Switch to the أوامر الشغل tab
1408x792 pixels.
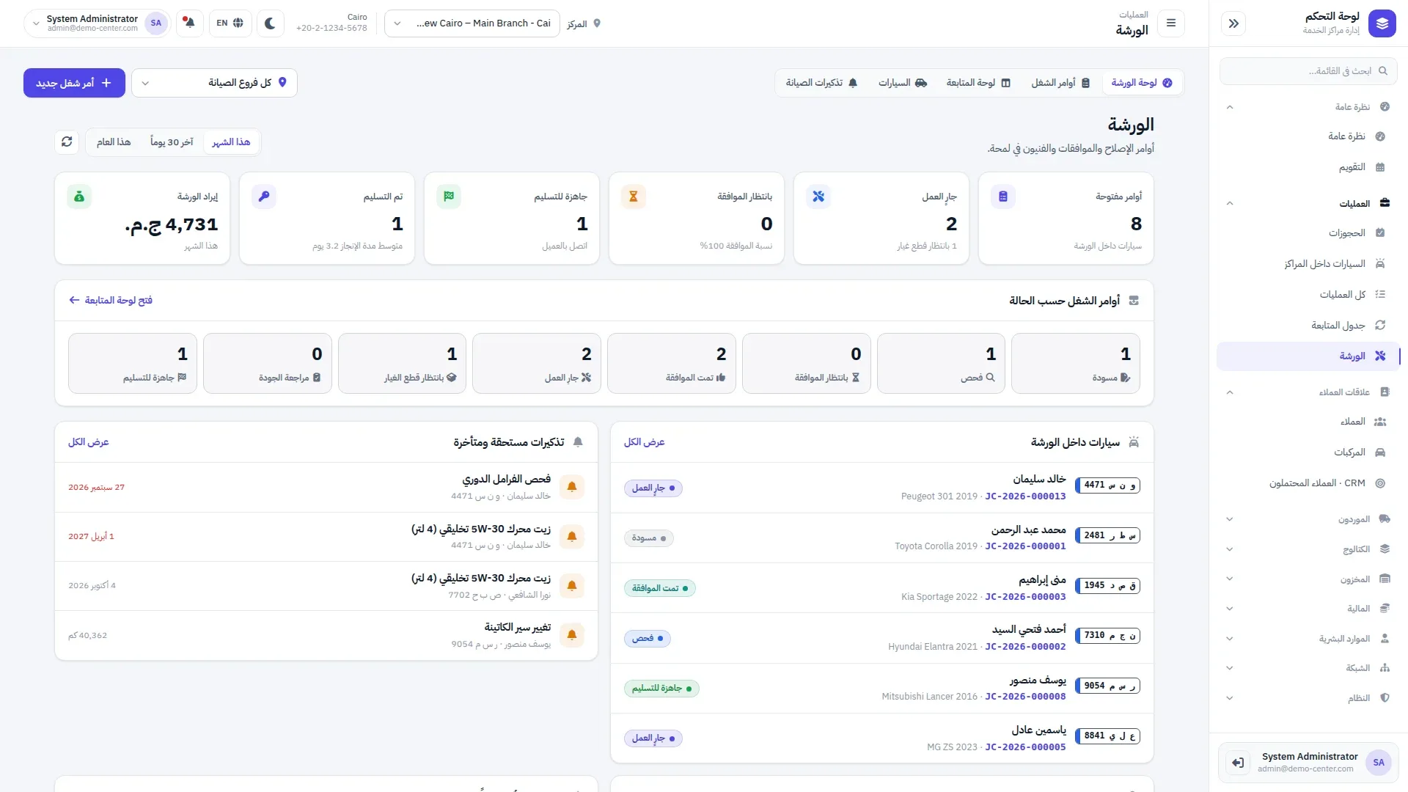click(x=1060, y=83)
